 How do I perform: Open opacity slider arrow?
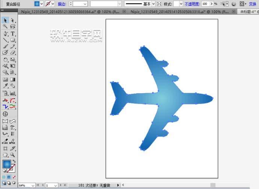[212, 4]
